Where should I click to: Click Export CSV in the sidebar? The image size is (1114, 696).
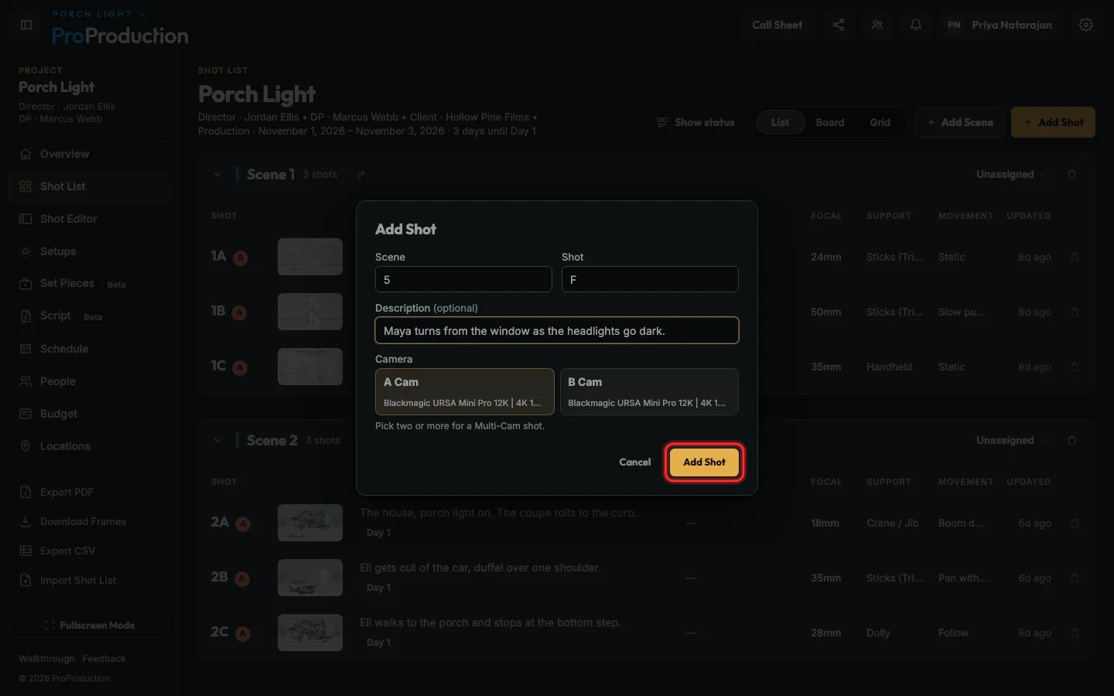coord(90,551)
